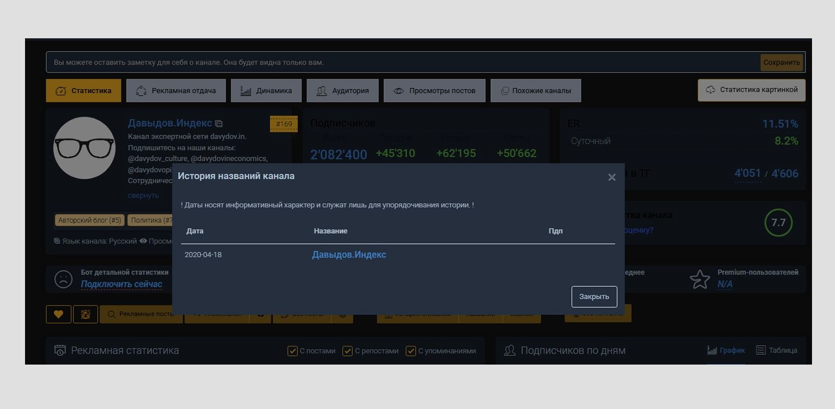
Task: Click the 4'051 value in the ER panel
Action: [x=748, y=174]
